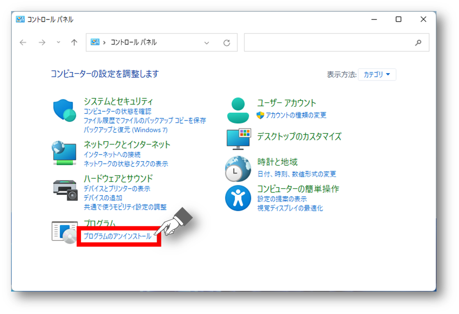Viewport: 459px width, 314px height.
Task: Open ユーザー アカウント category
Action: point(286,103)
